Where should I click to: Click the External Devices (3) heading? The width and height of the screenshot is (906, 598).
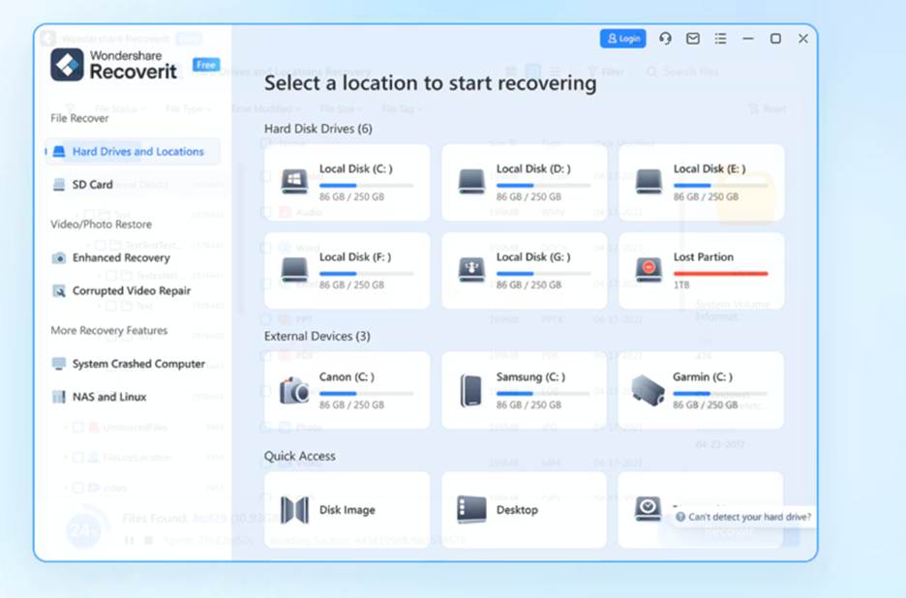317,336
